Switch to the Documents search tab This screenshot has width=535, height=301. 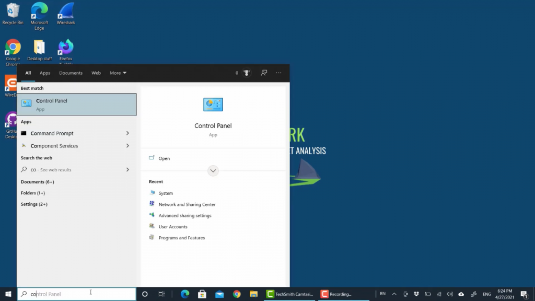click(x=71, y=73)
